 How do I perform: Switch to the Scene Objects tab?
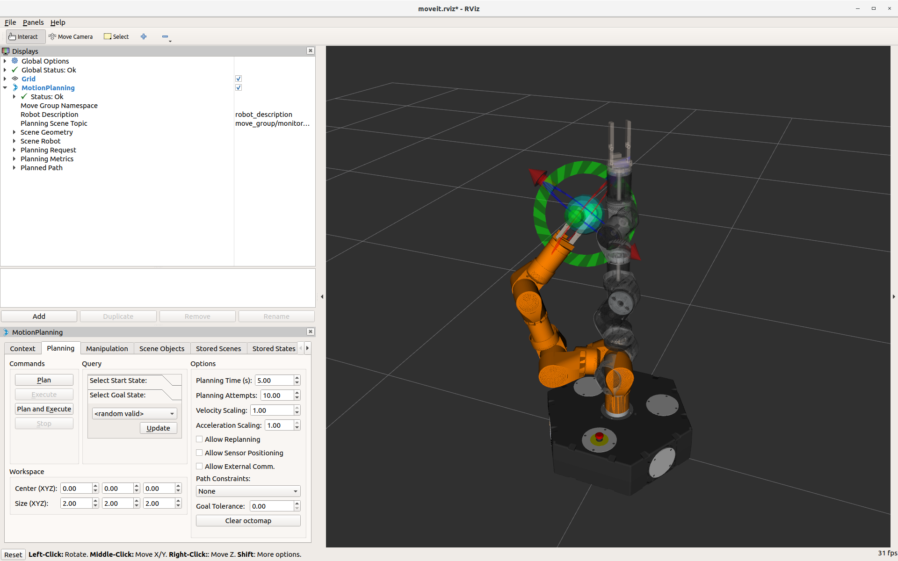pyautogui.click(x=161, y=348)
